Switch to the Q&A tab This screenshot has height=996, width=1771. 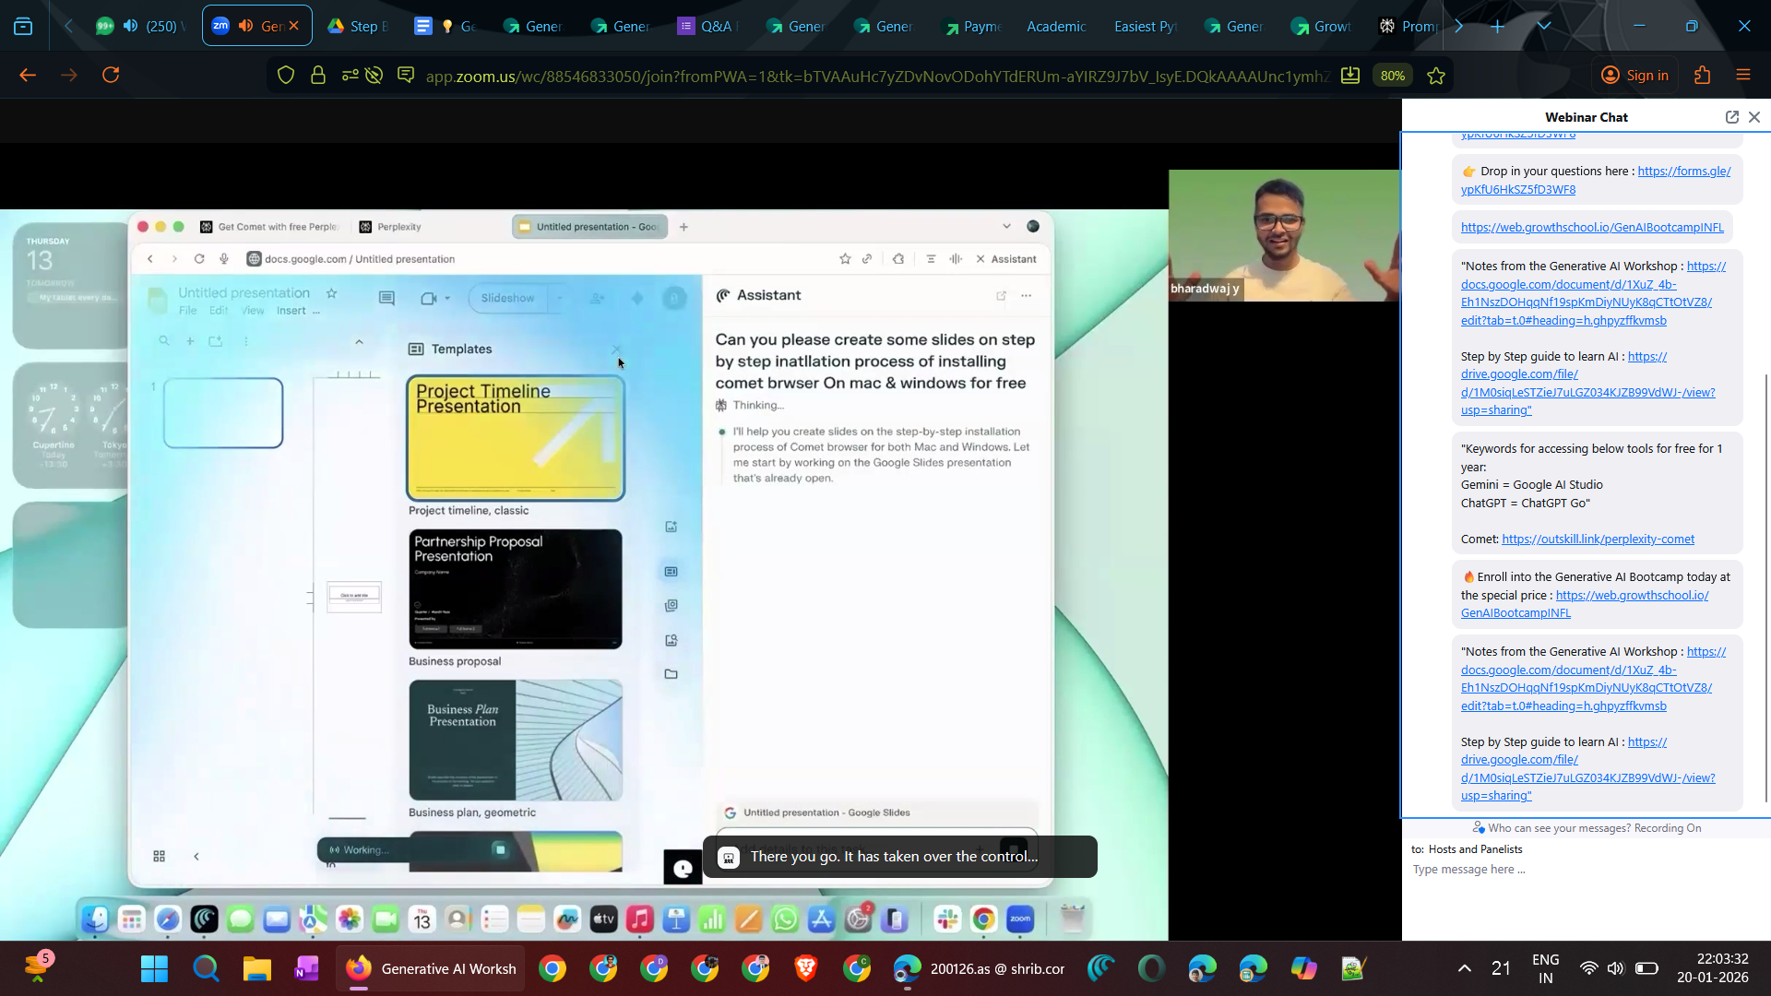(x=707, y=26)
